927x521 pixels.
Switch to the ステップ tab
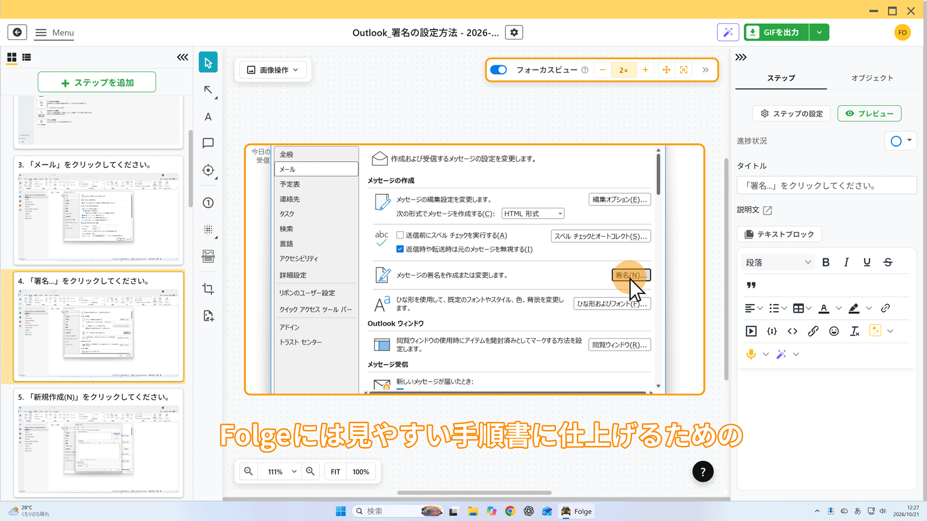[x=781, y=78]
